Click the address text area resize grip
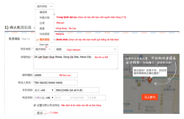The image size is (184, 119). pos(117,68)
